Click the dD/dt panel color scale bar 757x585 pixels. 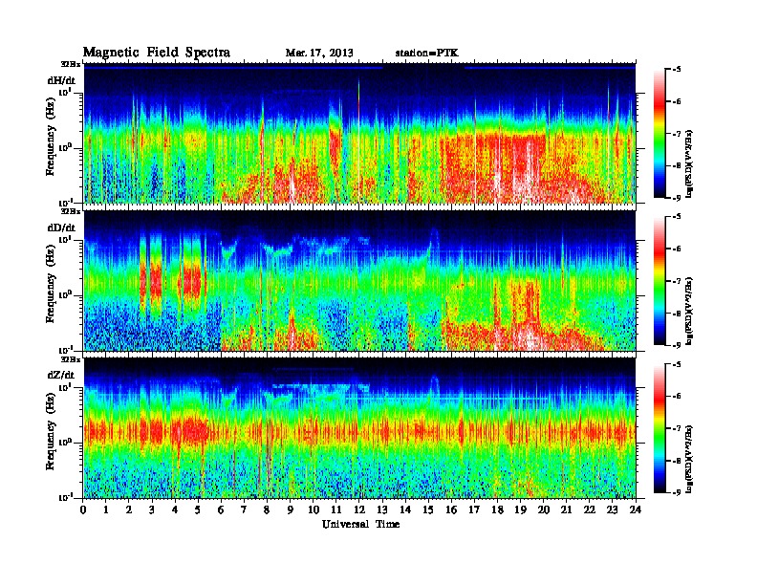[x=660, y=280]
